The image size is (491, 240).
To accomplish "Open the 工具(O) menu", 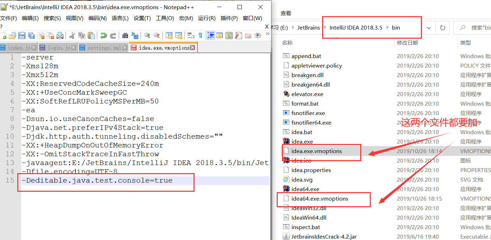I will point(165,18).
